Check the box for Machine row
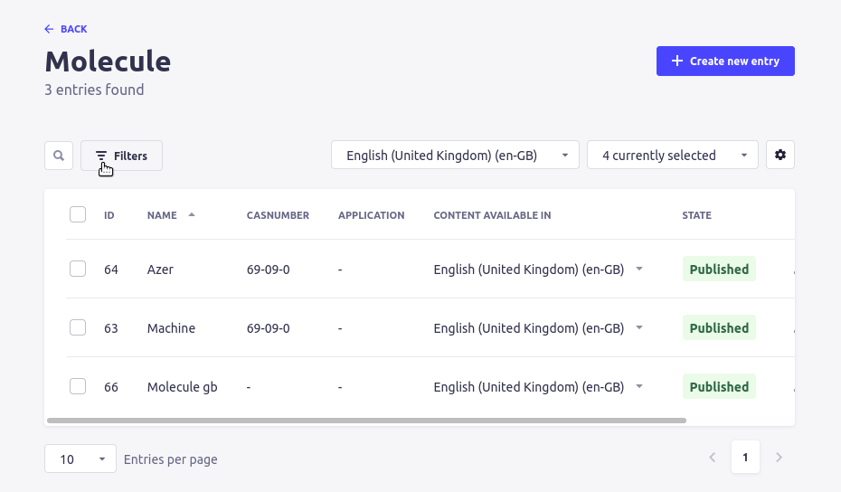Screen dimensions: 841x492 [78, 327]
